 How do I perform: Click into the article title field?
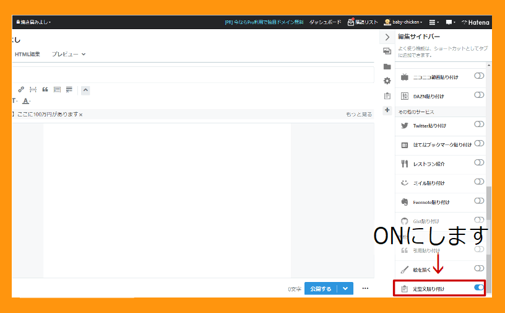pos(193,74)
